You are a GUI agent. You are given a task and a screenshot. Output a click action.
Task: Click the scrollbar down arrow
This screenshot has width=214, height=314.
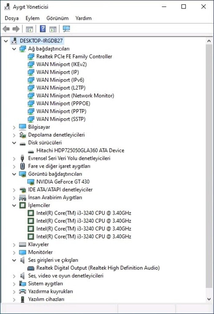click(209, 299)
